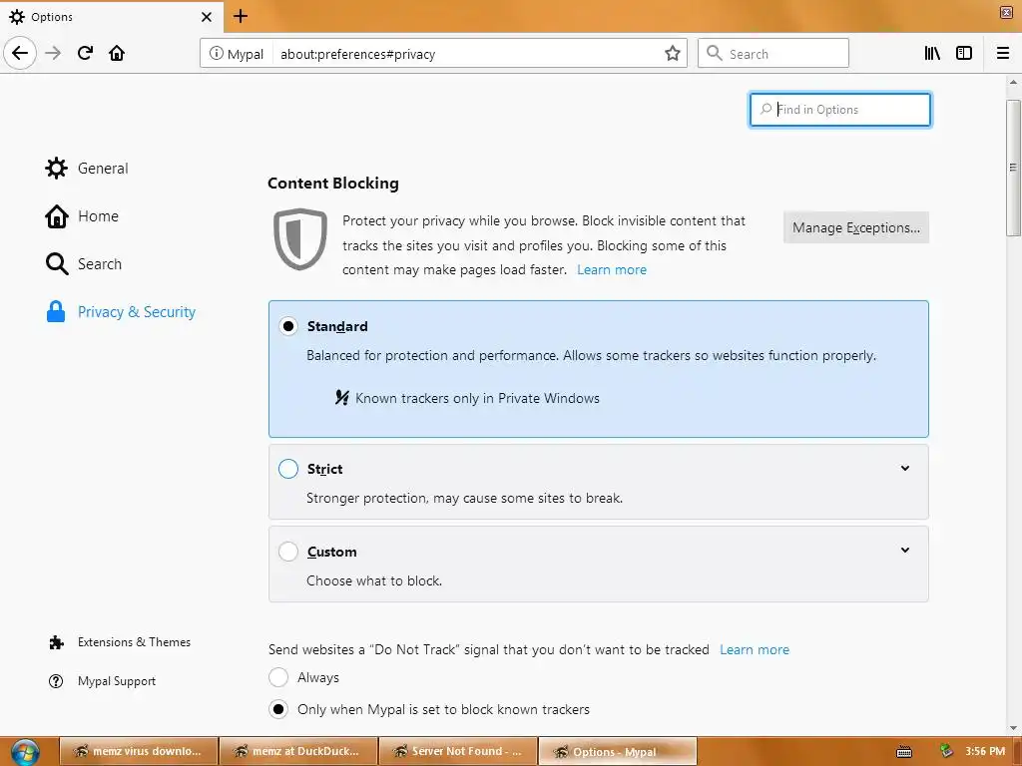Click the Windows Start orb
The width and height of the screenshot is (1022, 766).
25,752
